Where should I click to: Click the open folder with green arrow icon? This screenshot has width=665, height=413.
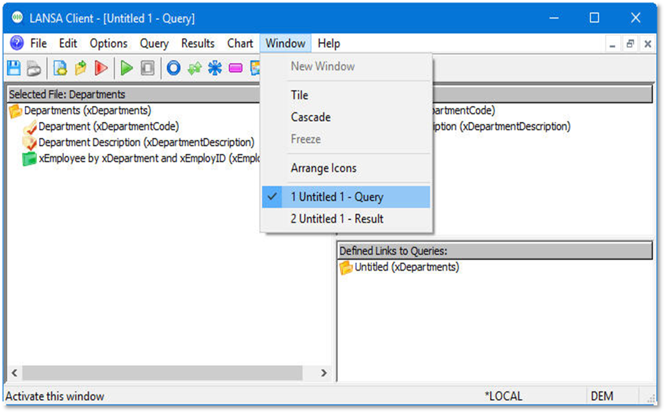coord(80,68)
